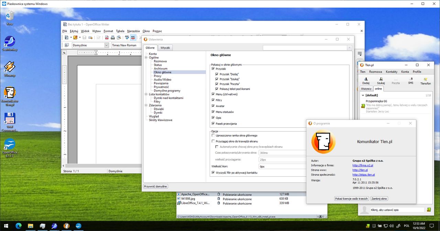This screenshot has width=440, height=231.
Task: Open Microsoft Edge from the taskbar
Action: [x=18, y=226]
